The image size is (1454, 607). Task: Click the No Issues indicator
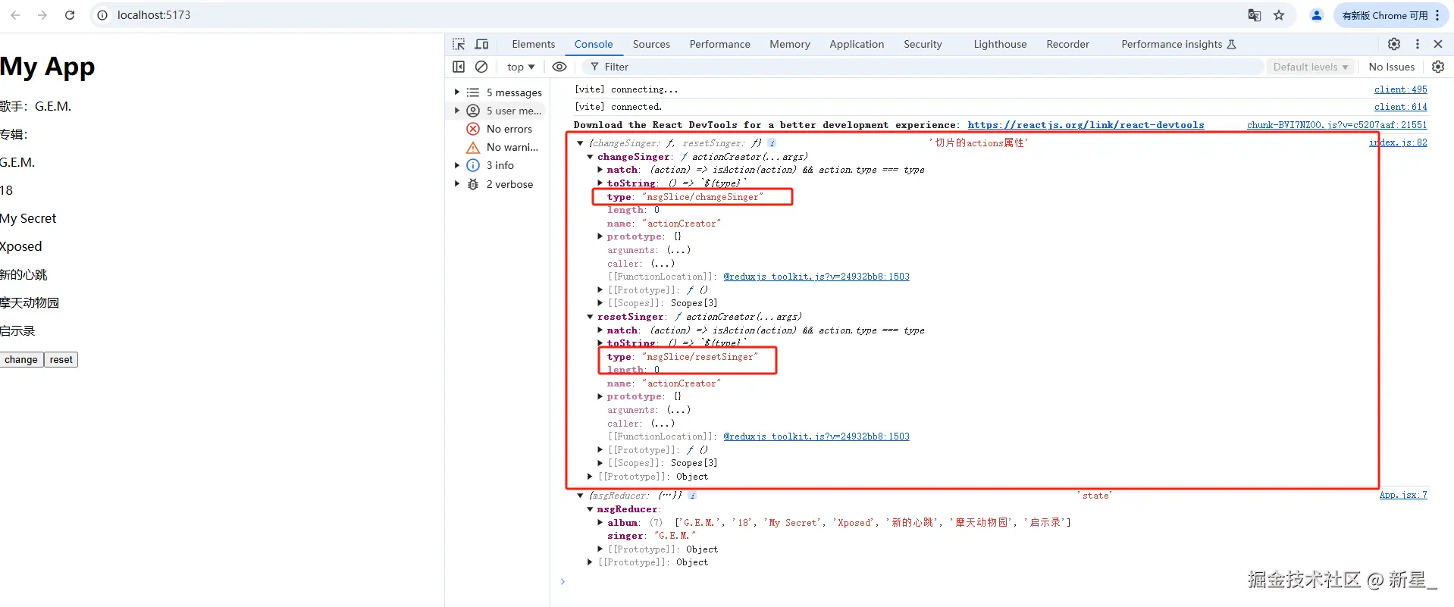(1391, 67)
